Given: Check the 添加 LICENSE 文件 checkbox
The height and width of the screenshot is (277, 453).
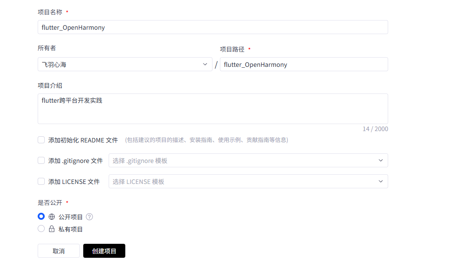Looking at the screenshot, I should [41, 181].
